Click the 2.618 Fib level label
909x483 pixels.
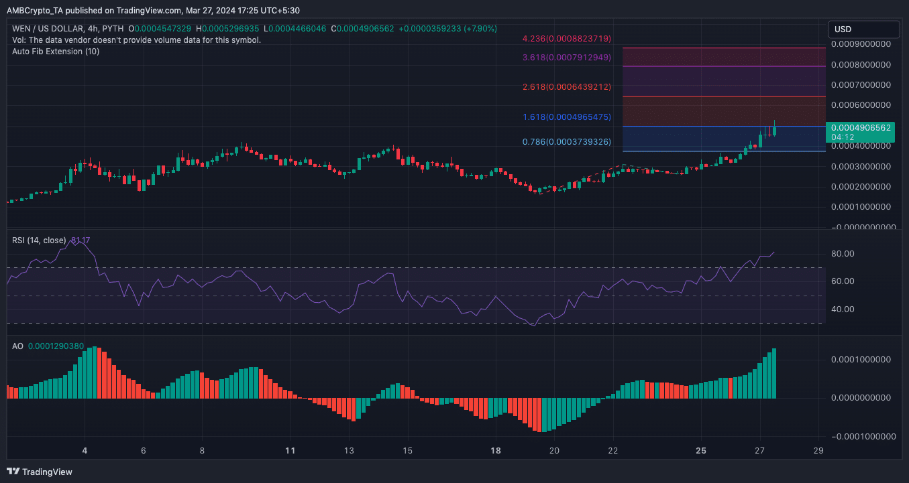tap(567, 87)
